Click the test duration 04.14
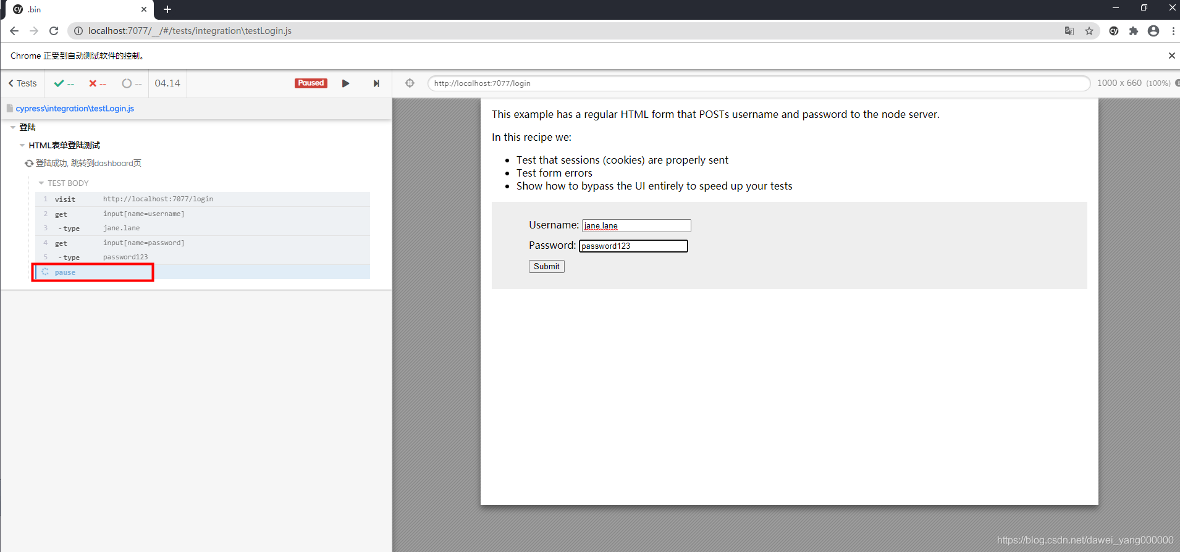 167,83
